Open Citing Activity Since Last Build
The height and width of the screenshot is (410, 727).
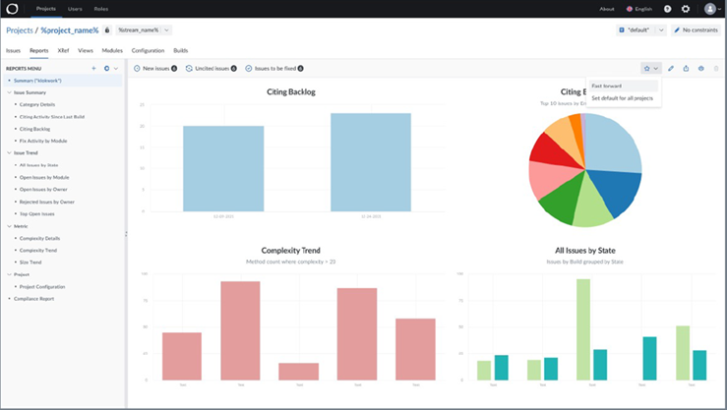click(52, 117)
